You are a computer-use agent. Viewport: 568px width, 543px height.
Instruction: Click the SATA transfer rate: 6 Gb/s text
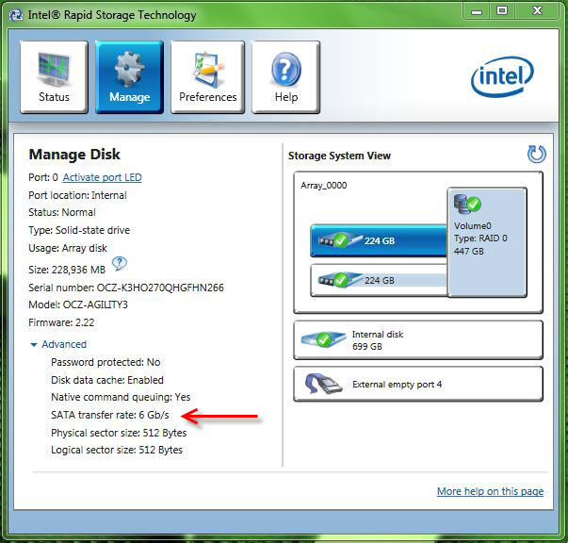(110, 415)
